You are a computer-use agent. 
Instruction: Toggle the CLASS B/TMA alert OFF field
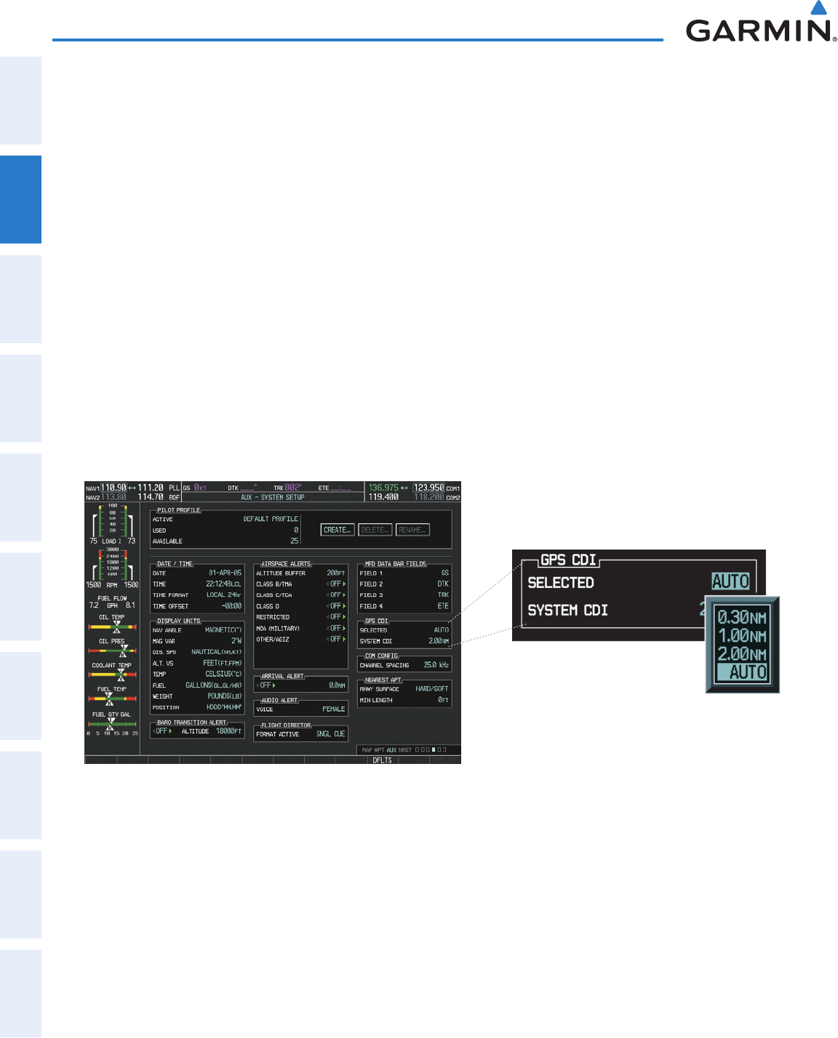335,584
